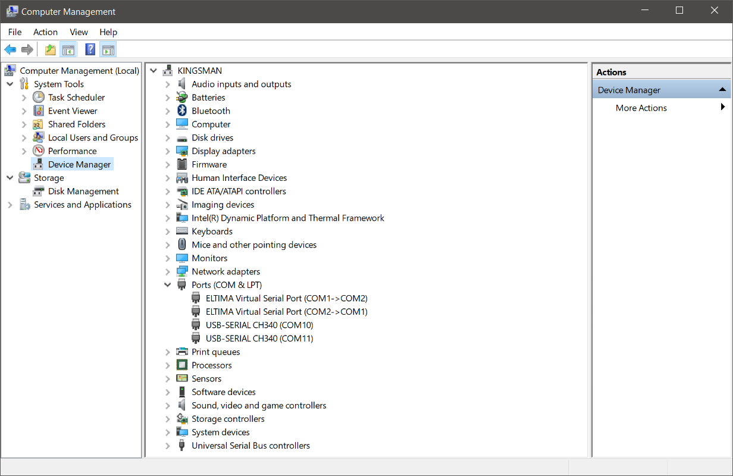
Task: Open the Action menu
Action: [x=45, y=32]
